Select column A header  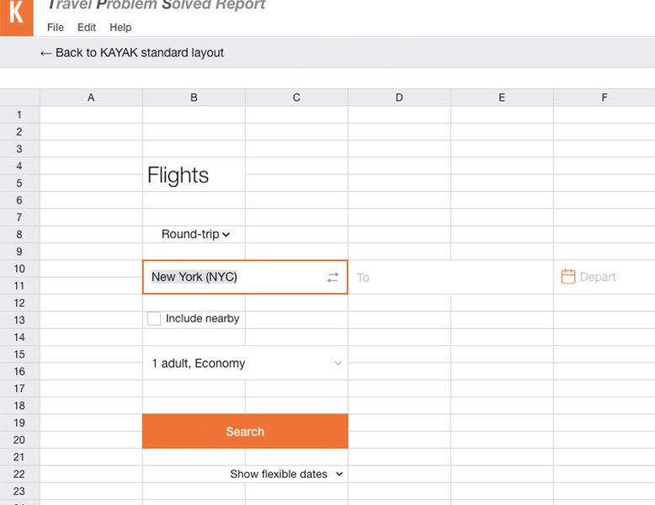(91, 98)
